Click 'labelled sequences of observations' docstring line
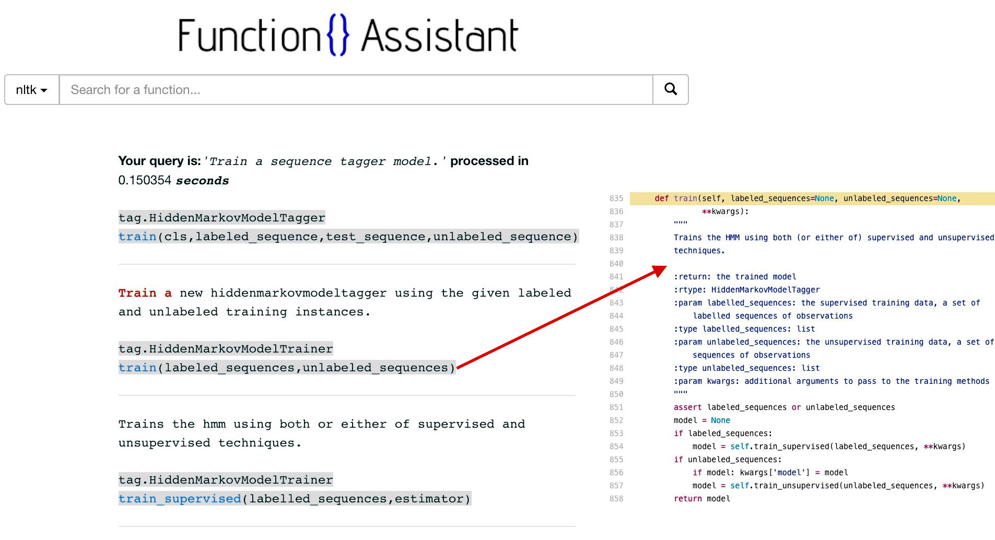995x540 pixels. pos(772,316)
